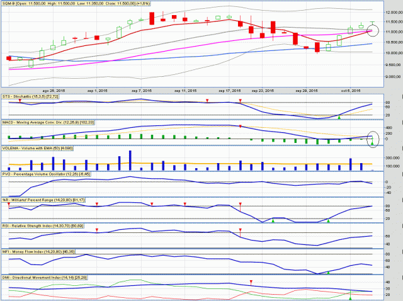
Task: Click the large red candle after sep 7
Action: [x=152, y=18]
